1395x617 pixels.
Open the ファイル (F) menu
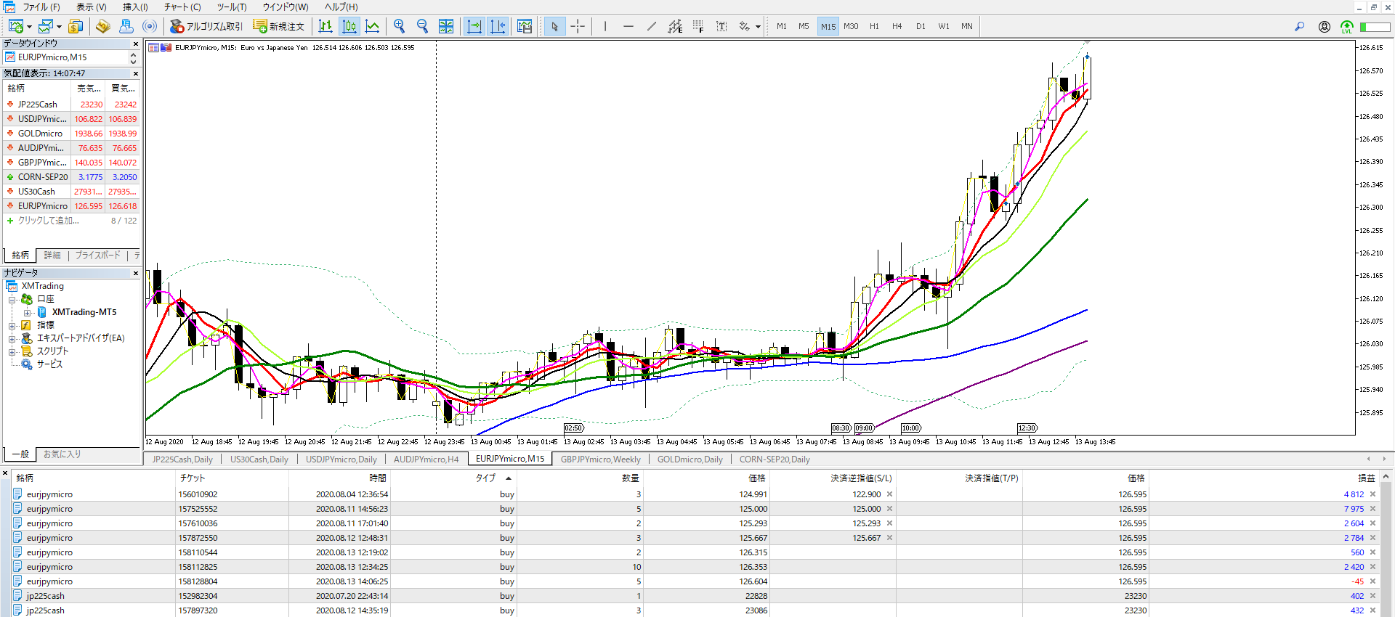coord(41,7)
